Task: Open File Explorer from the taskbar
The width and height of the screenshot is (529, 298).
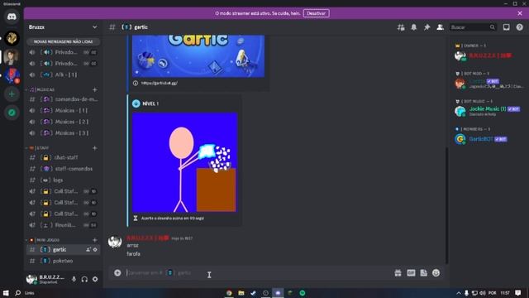Action: point(241,293)
